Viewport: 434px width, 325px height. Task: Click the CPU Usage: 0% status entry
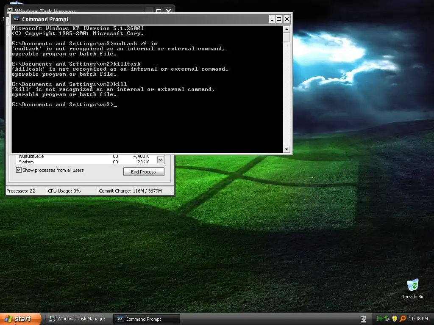pyautogui.click(x=64, y=191)
